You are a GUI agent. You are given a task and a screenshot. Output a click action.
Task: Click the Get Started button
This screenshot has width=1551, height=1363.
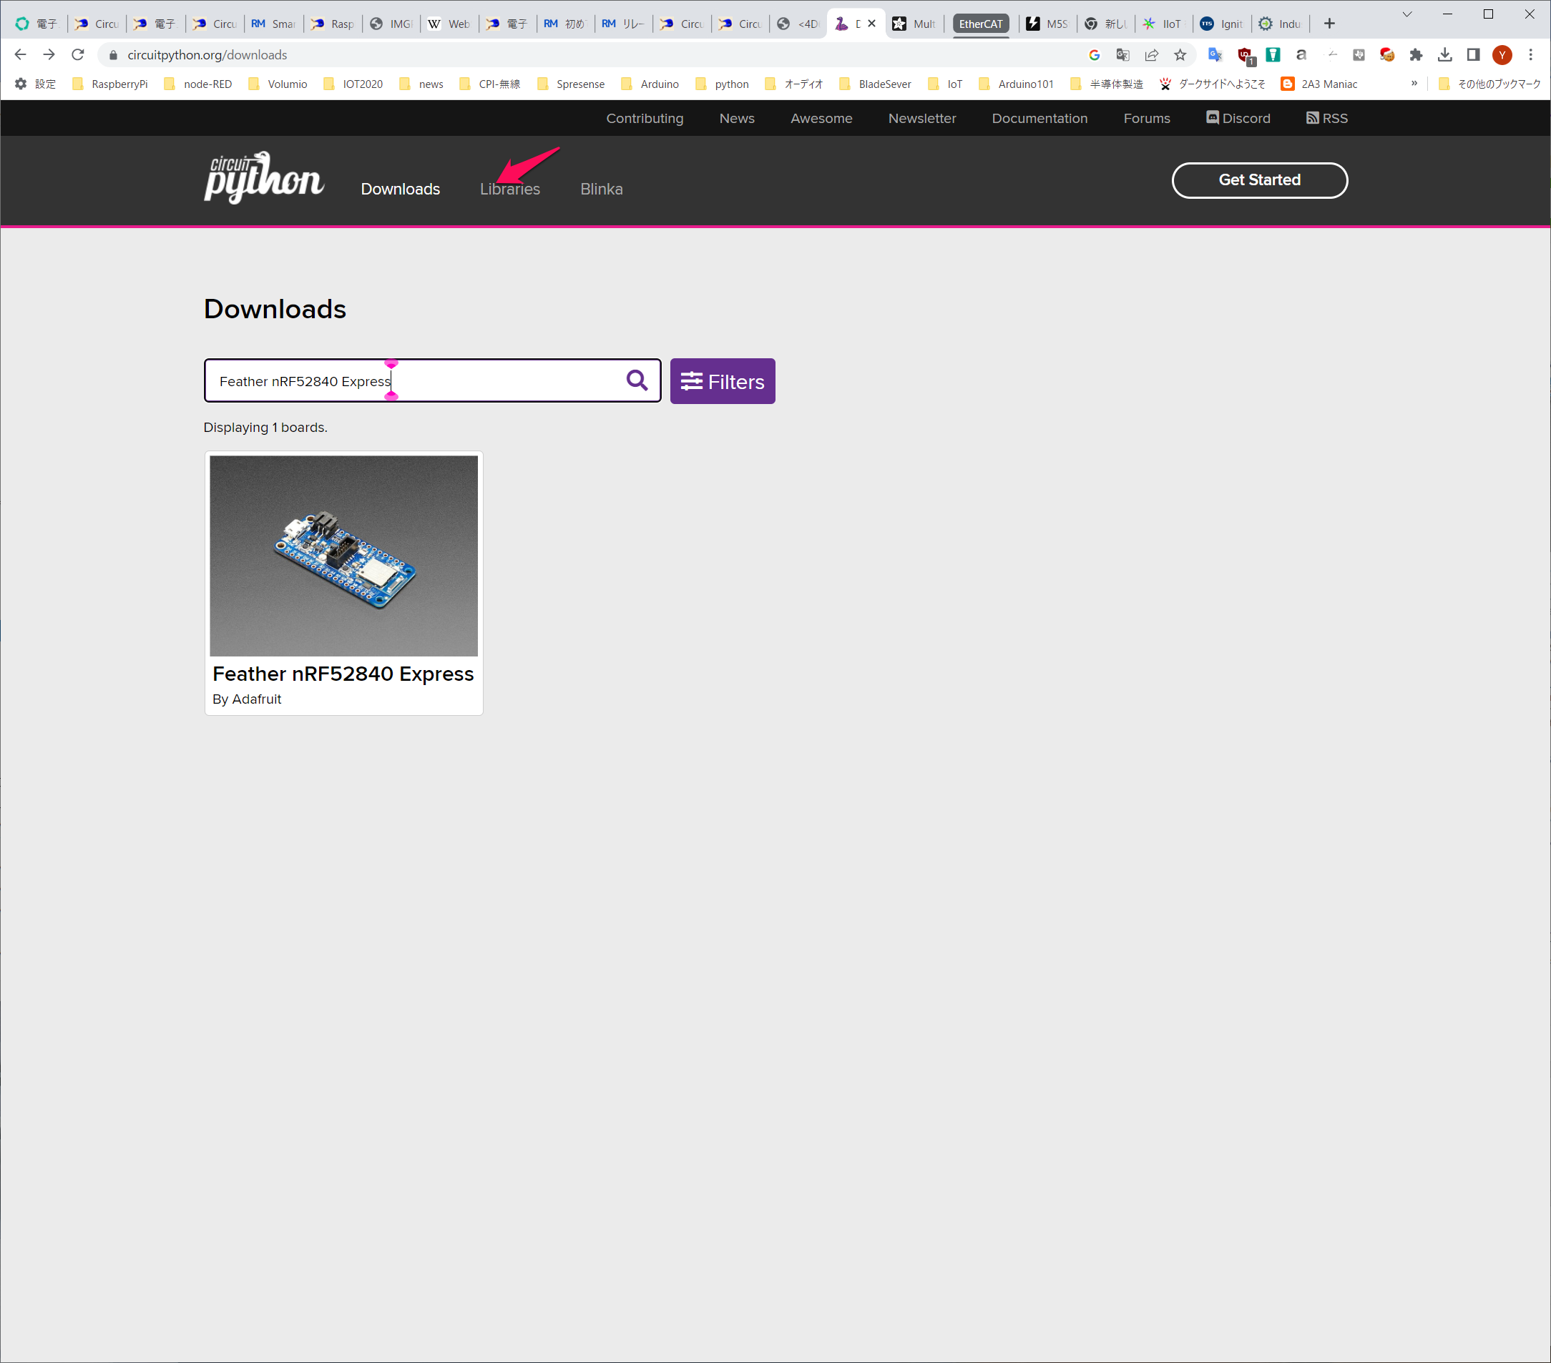[1259, 179]
